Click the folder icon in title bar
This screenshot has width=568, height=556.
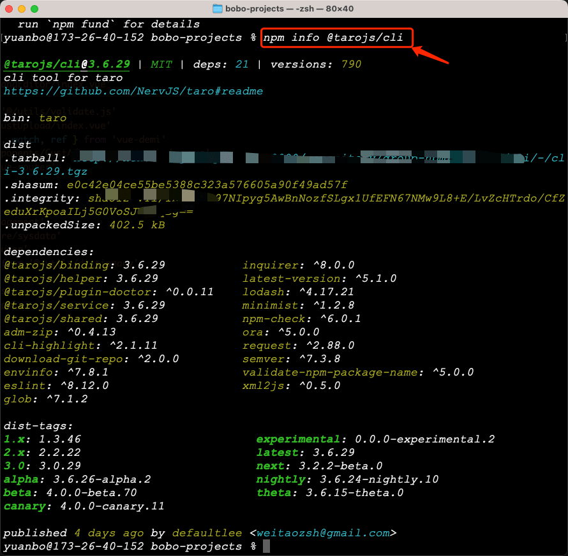point(217,9)
